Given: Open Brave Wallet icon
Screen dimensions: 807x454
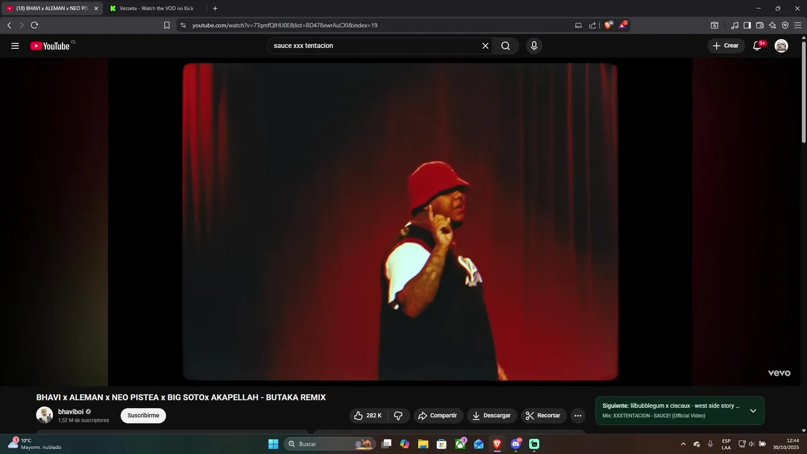Looking at the screenshot, I should pyautogui.click(x=760, y=25).
